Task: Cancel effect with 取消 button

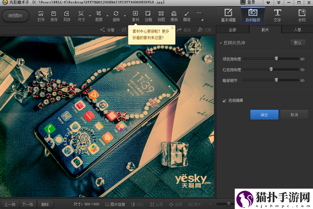Action: [x=294, y=114]
